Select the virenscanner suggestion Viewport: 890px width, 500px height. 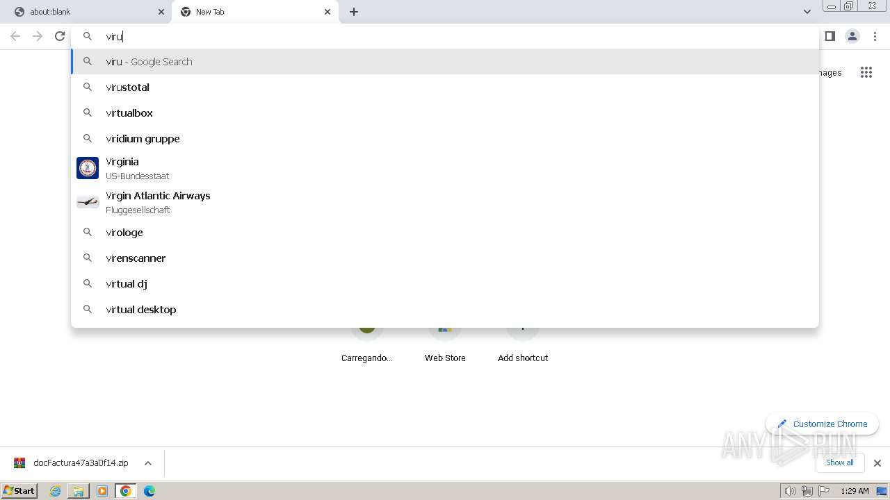(445, 258)
